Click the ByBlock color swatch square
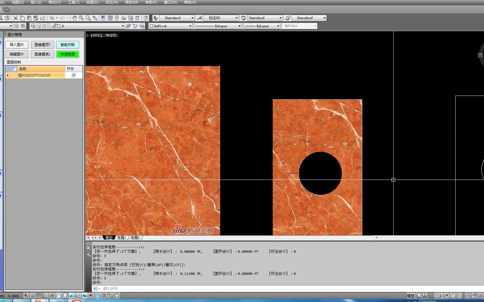The image size is (484, 302). coord(152,26)
